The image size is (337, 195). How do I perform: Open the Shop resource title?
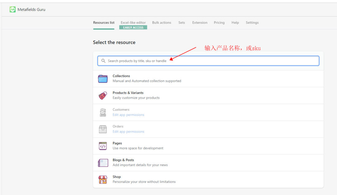click(117, 177)
